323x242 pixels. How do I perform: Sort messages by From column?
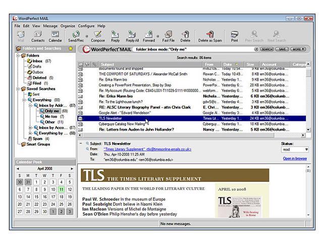point(211,65)
